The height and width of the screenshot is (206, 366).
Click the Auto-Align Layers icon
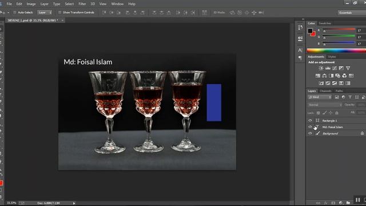204,13
